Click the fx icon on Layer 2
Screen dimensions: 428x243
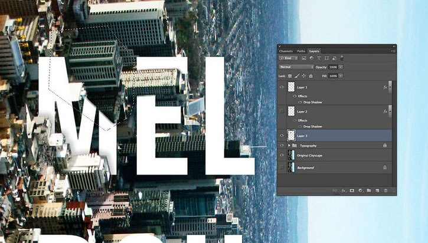385,111
